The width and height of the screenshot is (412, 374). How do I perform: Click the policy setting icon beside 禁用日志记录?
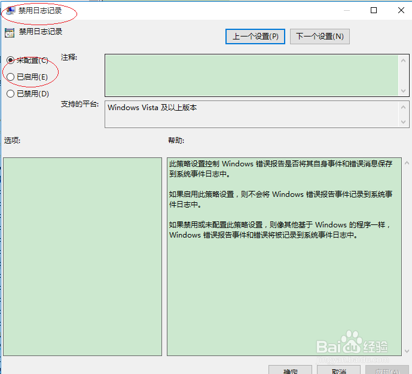pos(10,33)
